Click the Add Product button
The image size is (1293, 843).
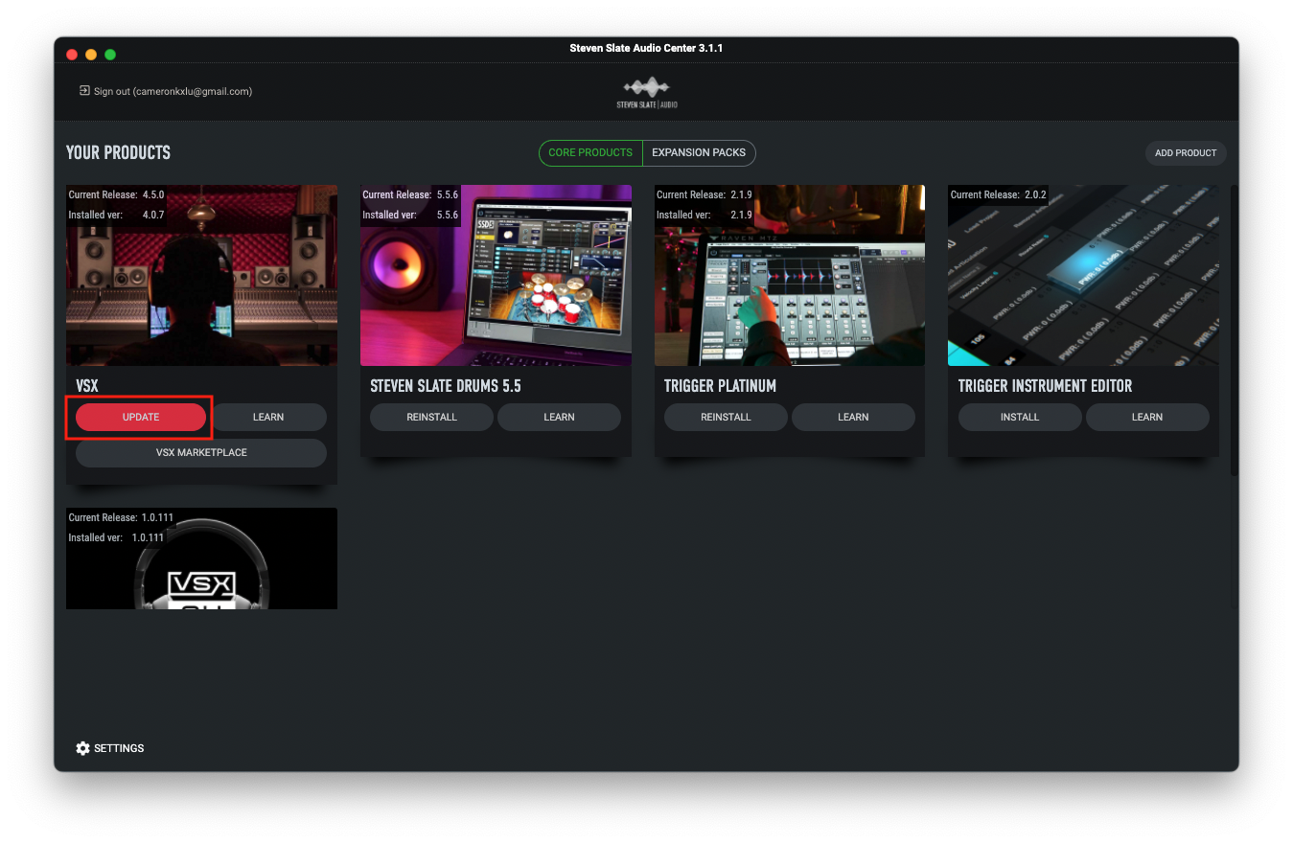1186,153
